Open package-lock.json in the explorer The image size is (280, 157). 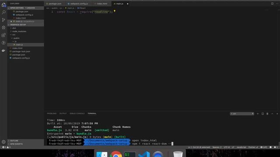25,51
